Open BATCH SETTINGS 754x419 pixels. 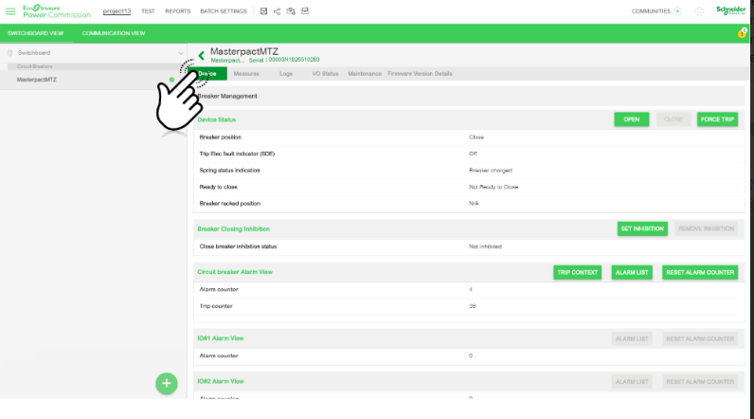pyautogui.click(x=224, y=11)
